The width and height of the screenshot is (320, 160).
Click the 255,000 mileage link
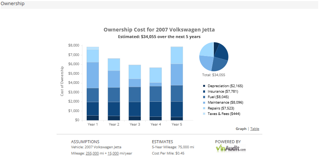click(92, 153)
